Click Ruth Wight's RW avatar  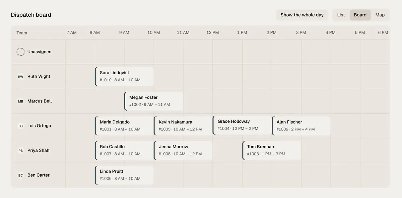click(21, 77)
